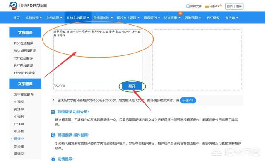This screenshot has width=265, height=161.
Task: Click the 迅捷PDF转换器 logo icon
Action: [13, 6]
